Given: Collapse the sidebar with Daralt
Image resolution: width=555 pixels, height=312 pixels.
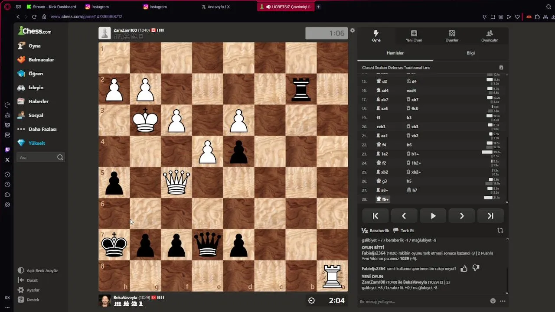Looking at the screenshot, I should coord(28,280).
